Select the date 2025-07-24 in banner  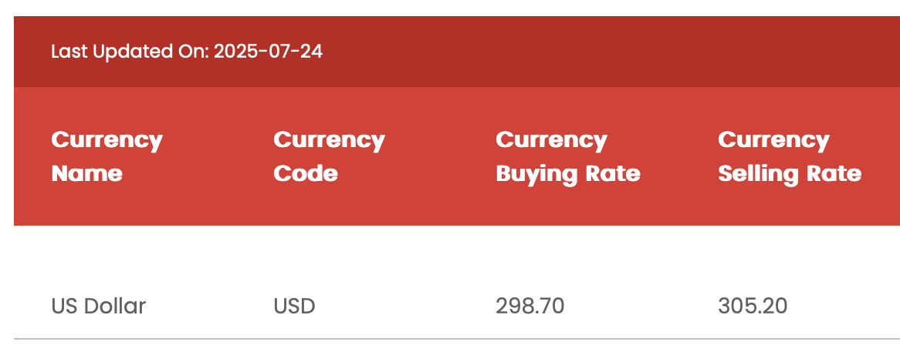[x=268, y=52]
